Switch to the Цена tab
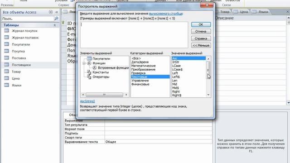The width and height of the screenshot is (290, 163). coord(241,12)
